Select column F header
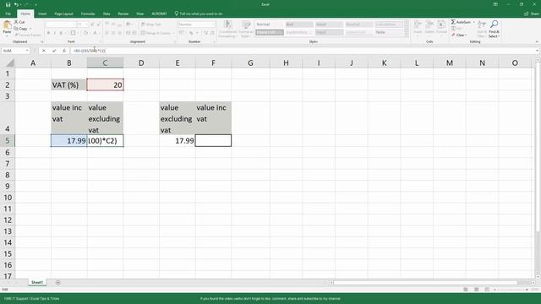Image resolution: width=541 pixels, height=304 pixels. (213, 62)
